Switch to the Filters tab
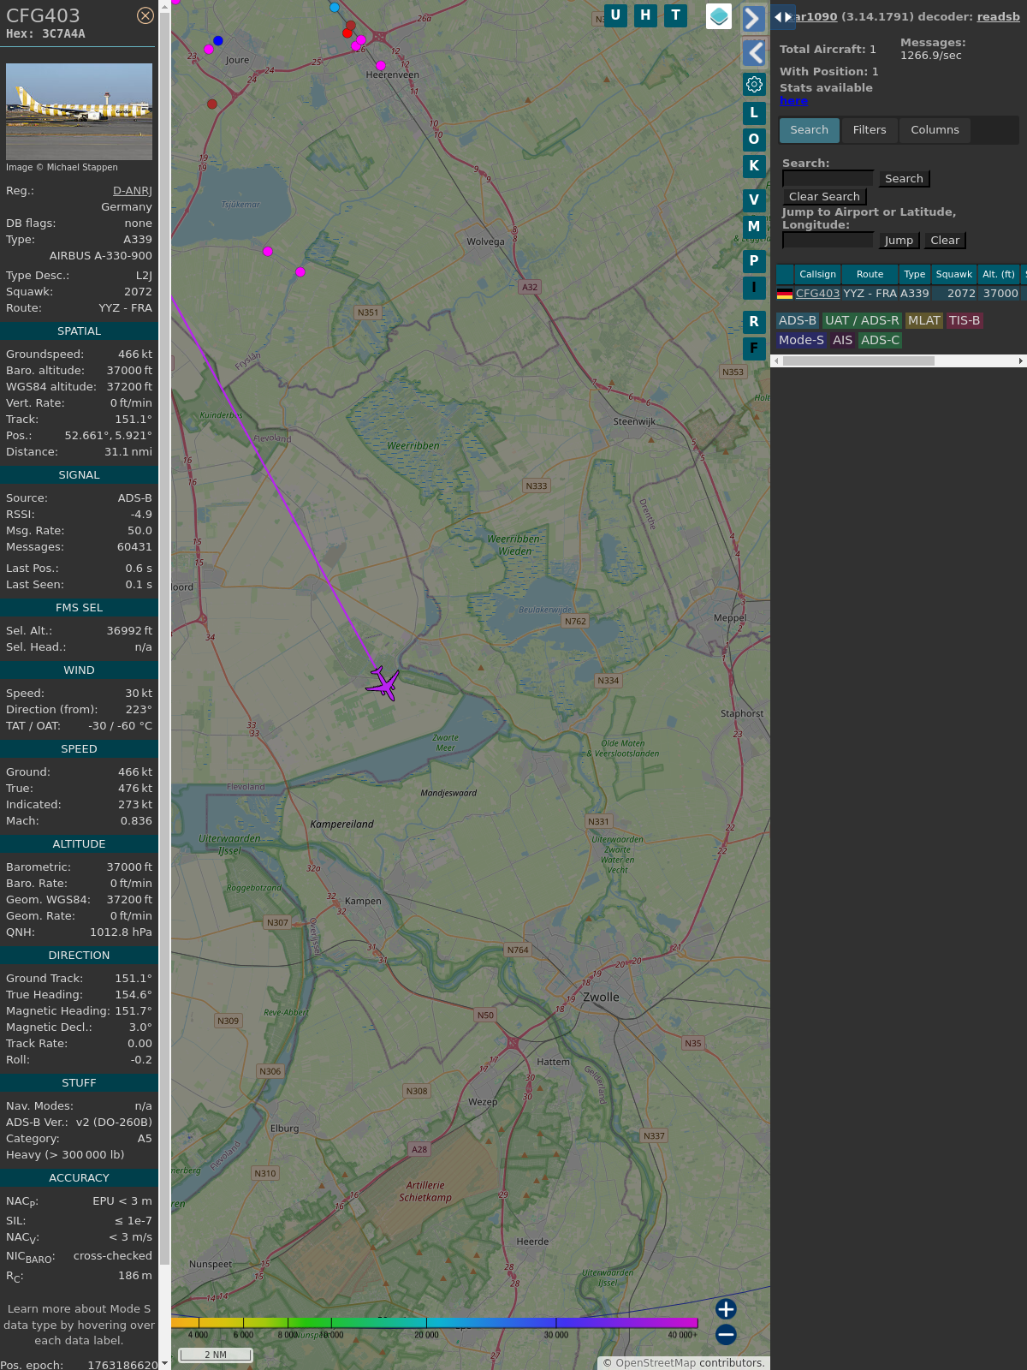Image resolution: width=1027 pixels, height=1370 pixels. click(869, 130)
